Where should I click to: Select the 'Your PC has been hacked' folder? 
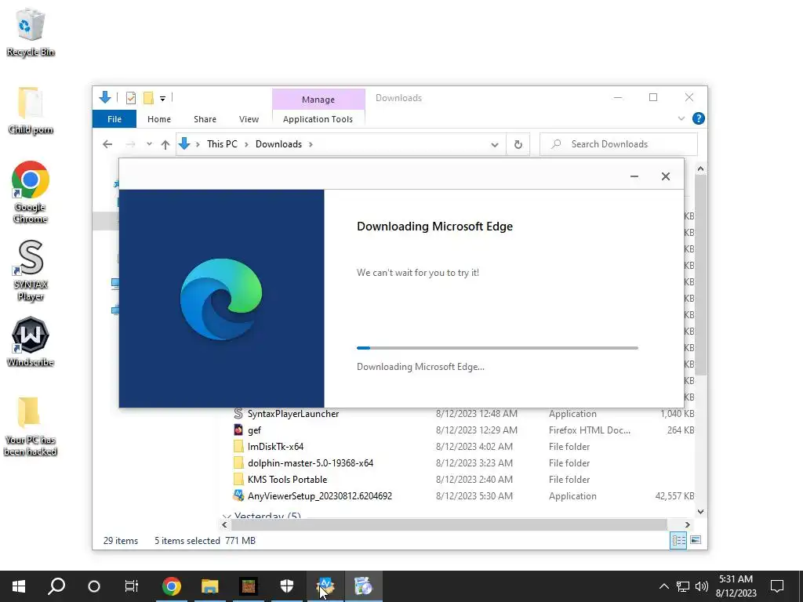(x=31, y=426)
